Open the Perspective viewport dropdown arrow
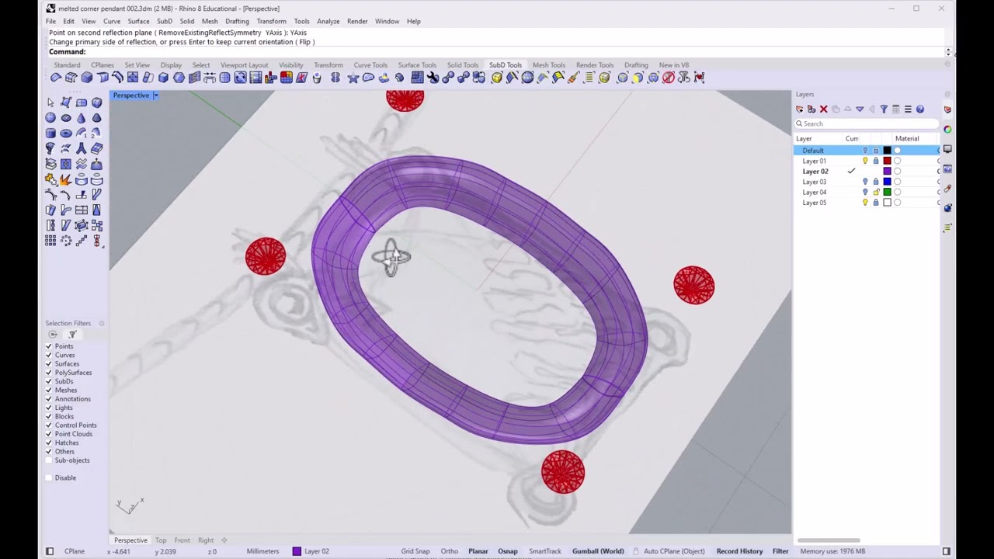Viewport: 994px width, 559px height. coord(155,95)
